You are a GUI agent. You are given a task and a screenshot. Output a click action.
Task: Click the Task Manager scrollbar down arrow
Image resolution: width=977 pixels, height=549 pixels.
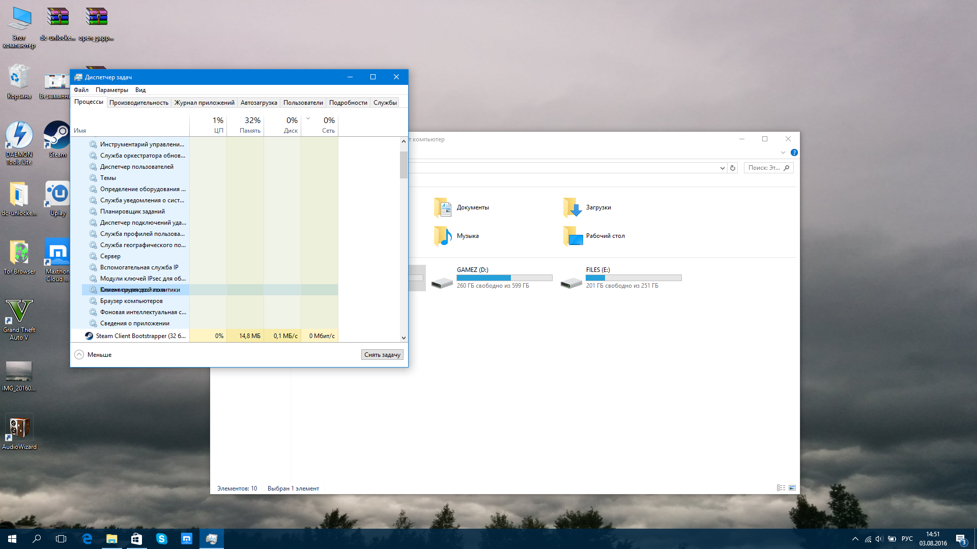(404, 338)
